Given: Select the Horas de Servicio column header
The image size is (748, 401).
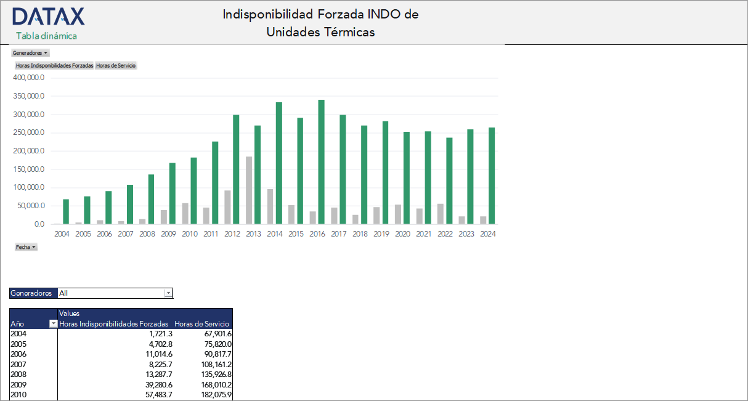Looking at the screenshot, I should [x=202, y=323].
